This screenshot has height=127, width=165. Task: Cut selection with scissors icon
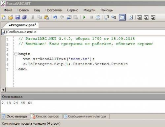[x=33, y=18]
